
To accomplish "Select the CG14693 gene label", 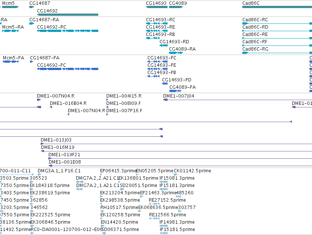I will point(156,3).
